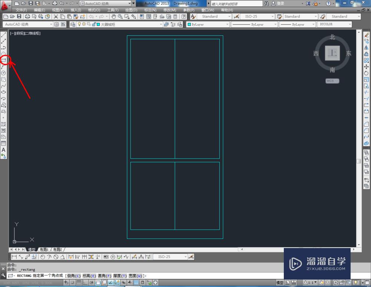
Task: Open the ByLayer color dropdown
Action: tap(208, 24)
